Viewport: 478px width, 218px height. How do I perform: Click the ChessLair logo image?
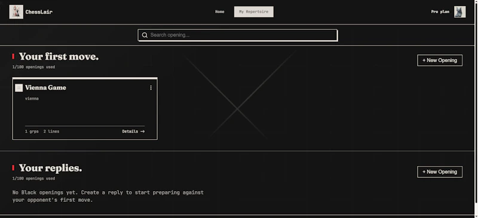[16, 12]
